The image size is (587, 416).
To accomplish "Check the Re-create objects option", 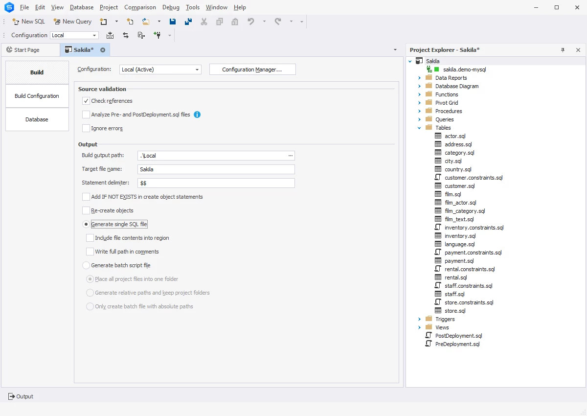I will (x=86, y=210).
